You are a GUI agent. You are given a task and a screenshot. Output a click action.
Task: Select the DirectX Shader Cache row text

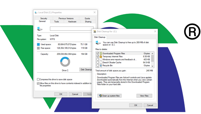coord(112,62)
